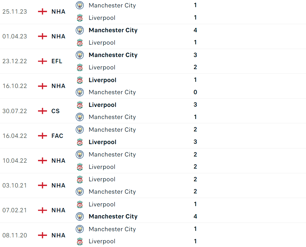Click England flag beside the EFL label
Image resolution: width=306 pixels, height=247 pixels.
coord(42,61)
